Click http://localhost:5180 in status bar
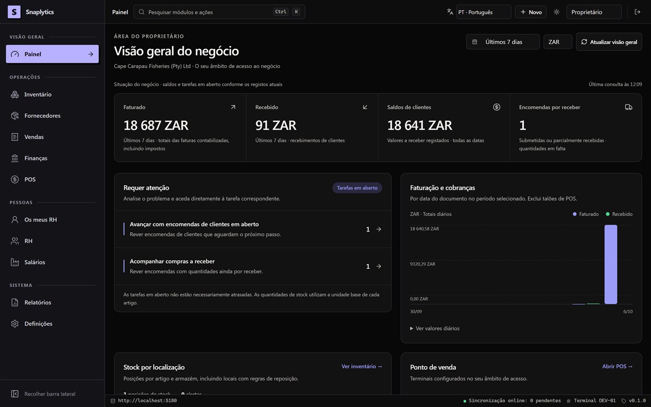651x407 pixels. click(144, 401)
